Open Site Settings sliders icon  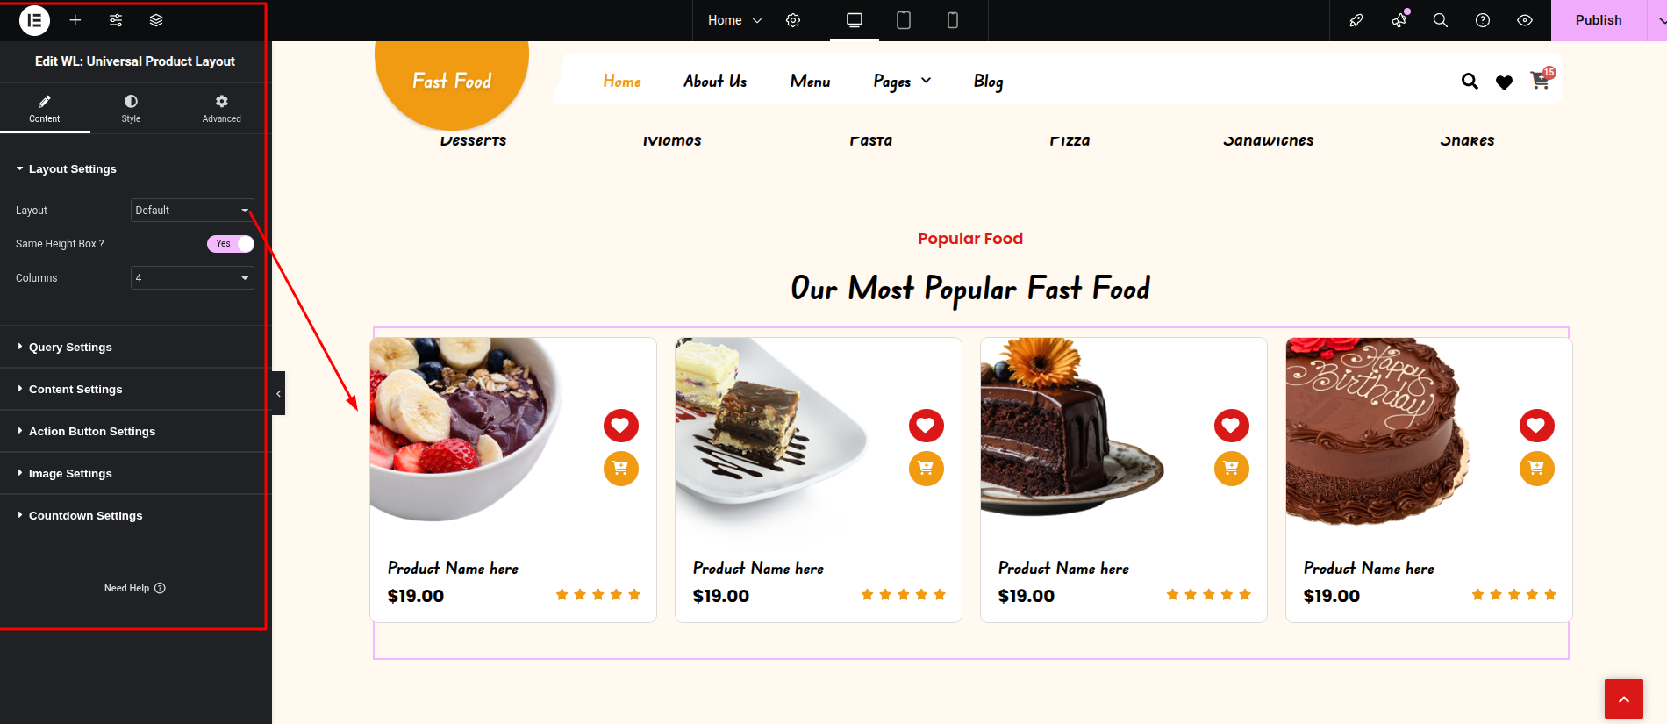click(x=116, y=20)
